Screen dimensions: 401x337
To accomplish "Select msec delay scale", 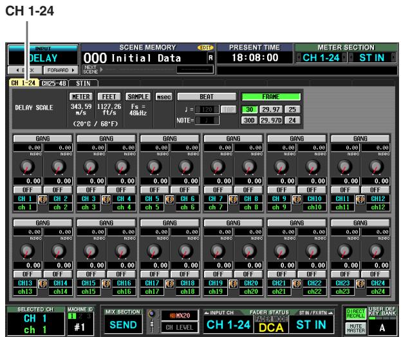I will click(163, 97).
